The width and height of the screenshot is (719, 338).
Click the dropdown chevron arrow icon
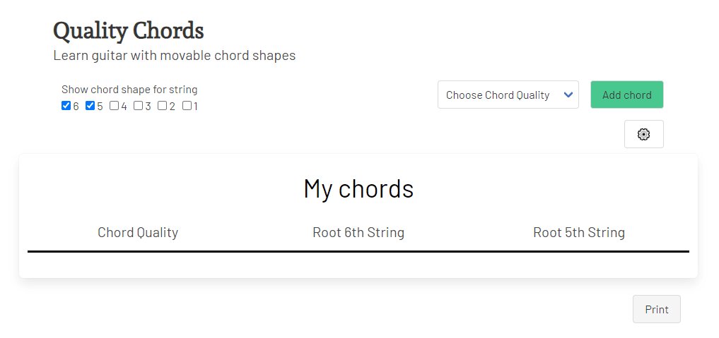pos(568,95)
